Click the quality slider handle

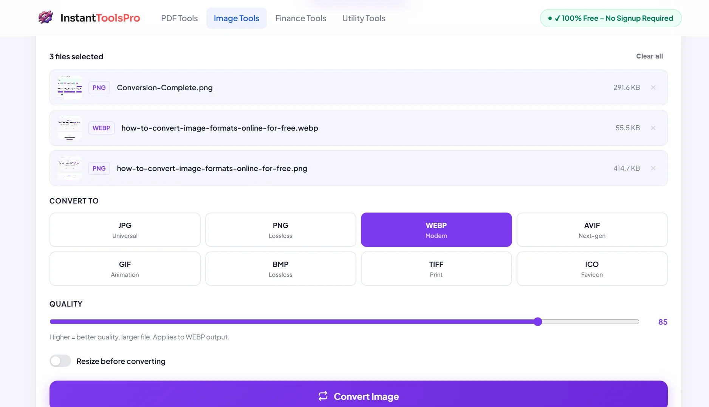(538, 322)
